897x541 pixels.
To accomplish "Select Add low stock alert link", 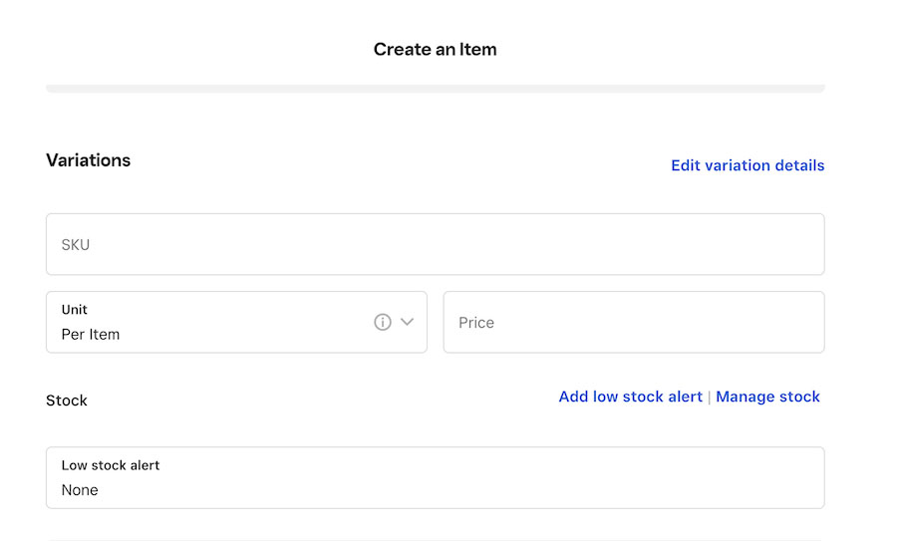I will point(631,397).
